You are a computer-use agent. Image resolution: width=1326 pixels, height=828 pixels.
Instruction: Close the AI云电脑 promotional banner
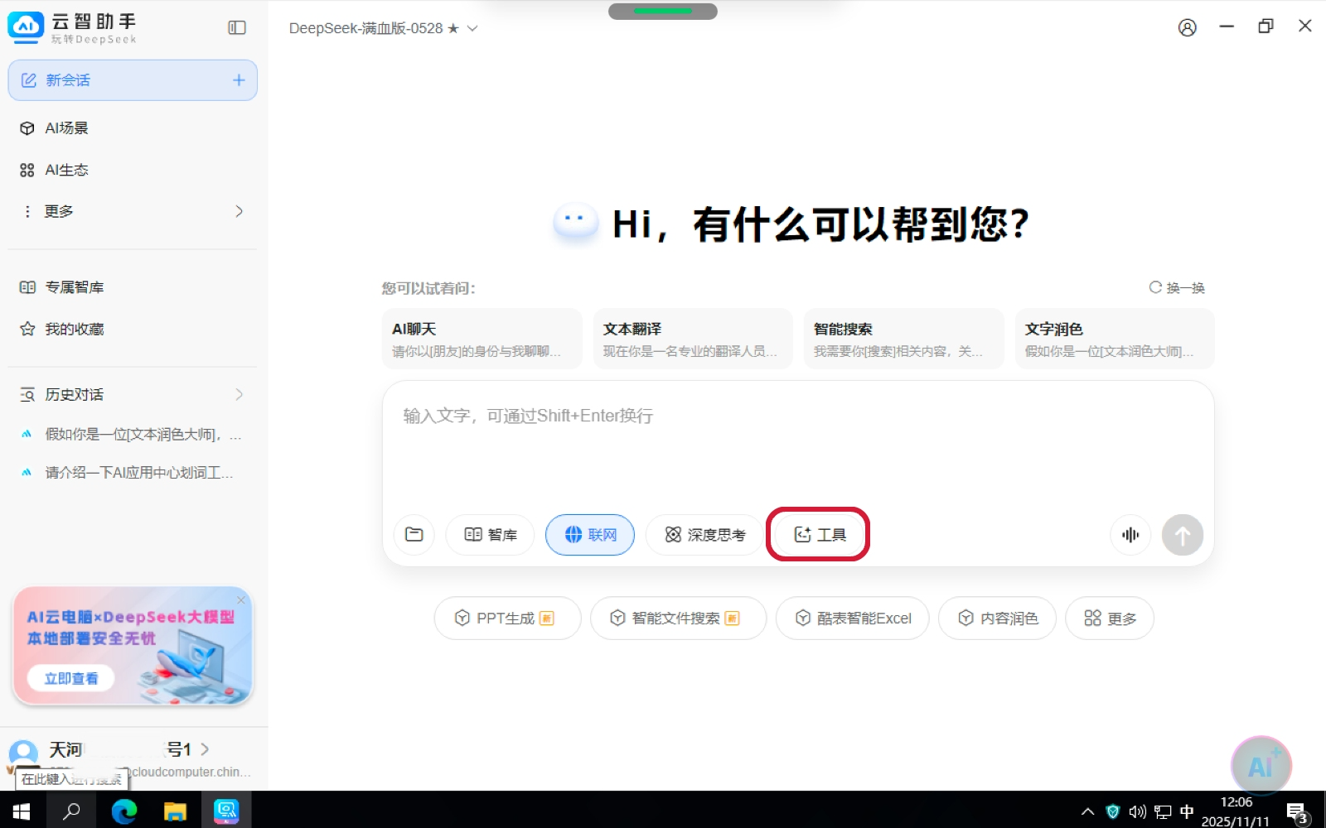241,599
